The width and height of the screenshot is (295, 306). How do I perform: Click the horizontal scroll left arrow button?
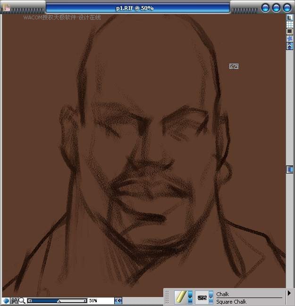118,300
